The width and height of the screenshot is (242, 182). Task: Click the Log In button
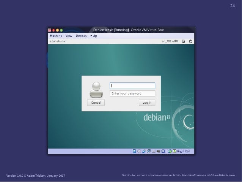tap(147, 103)
